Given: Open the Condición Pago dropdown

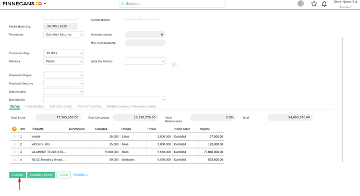Looking at the screenshot, I should tap(64, 53).
